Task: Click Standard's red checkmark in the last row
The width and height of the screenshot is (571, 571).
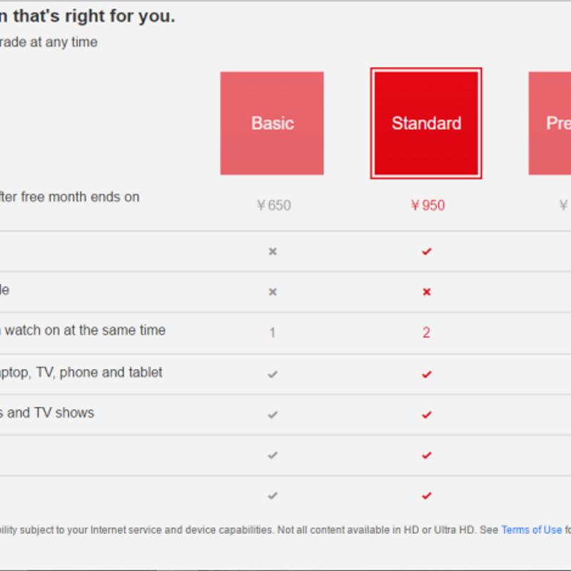Action: point(426,495)
